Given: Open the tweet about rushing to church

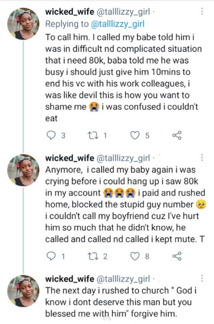Looking at the screenshot, I should tap(123, 302).
